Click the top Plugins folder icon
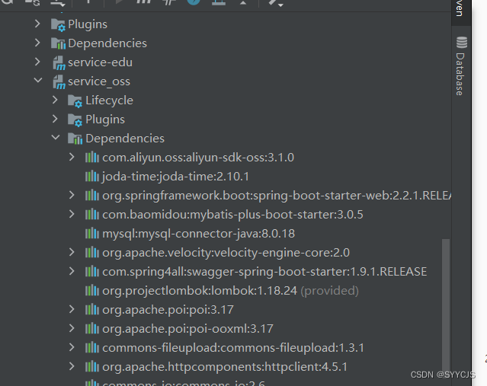This screenshot has height=386, width=487. point(58,25)
